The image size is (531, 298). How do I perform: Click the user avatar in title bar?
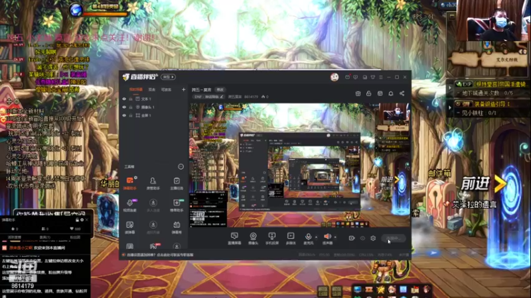[335, 77]
